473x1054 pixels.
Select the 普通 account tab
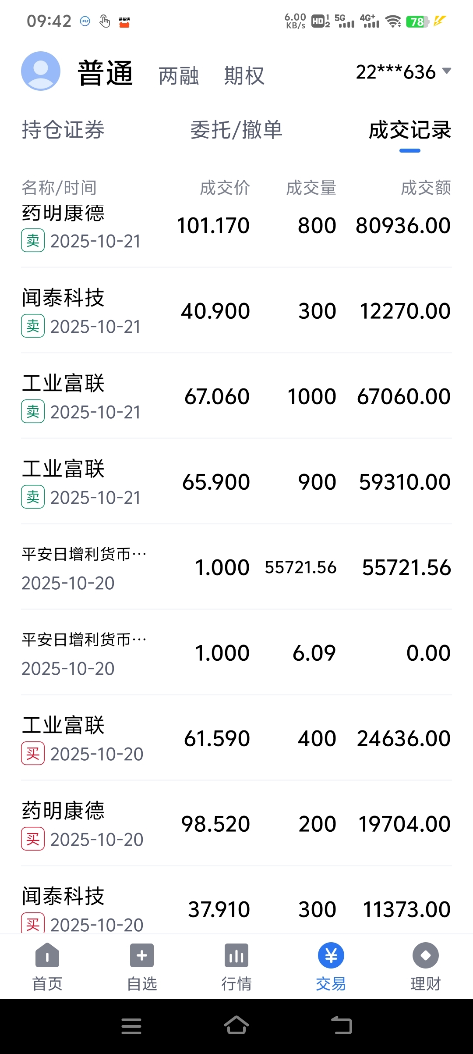click(x=106, y=73)
